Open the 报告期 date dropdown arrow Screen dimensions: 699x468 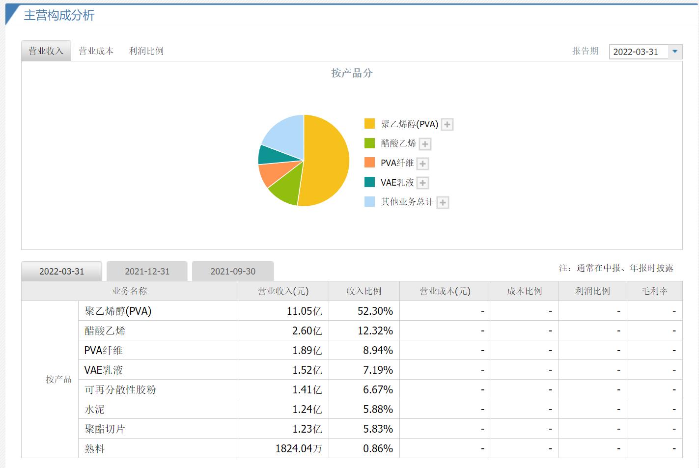pos(675,52)
